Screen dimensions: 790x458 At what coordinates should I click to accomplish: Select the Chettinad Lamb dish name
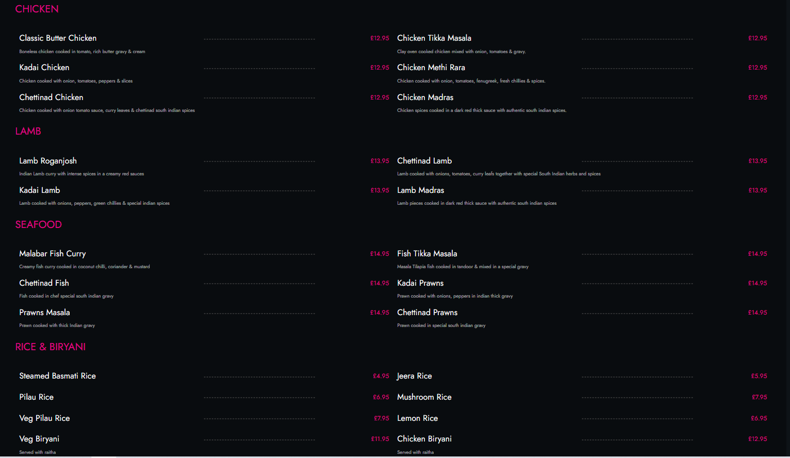click(x=424, y=161)
